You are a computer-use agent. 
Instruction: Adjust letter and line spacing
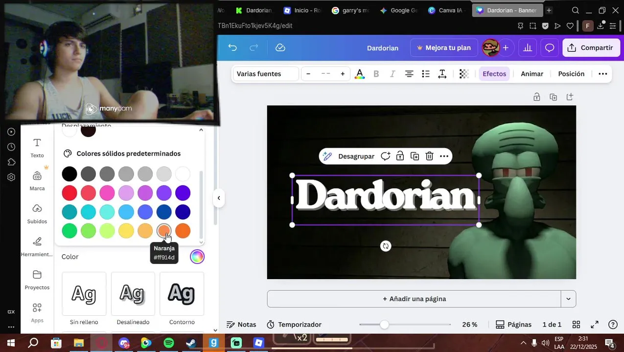point(442,74)
